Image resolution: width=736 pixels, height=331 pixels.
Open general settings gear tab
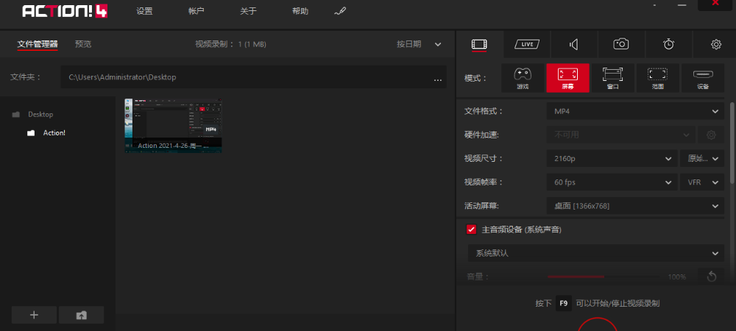716,44
